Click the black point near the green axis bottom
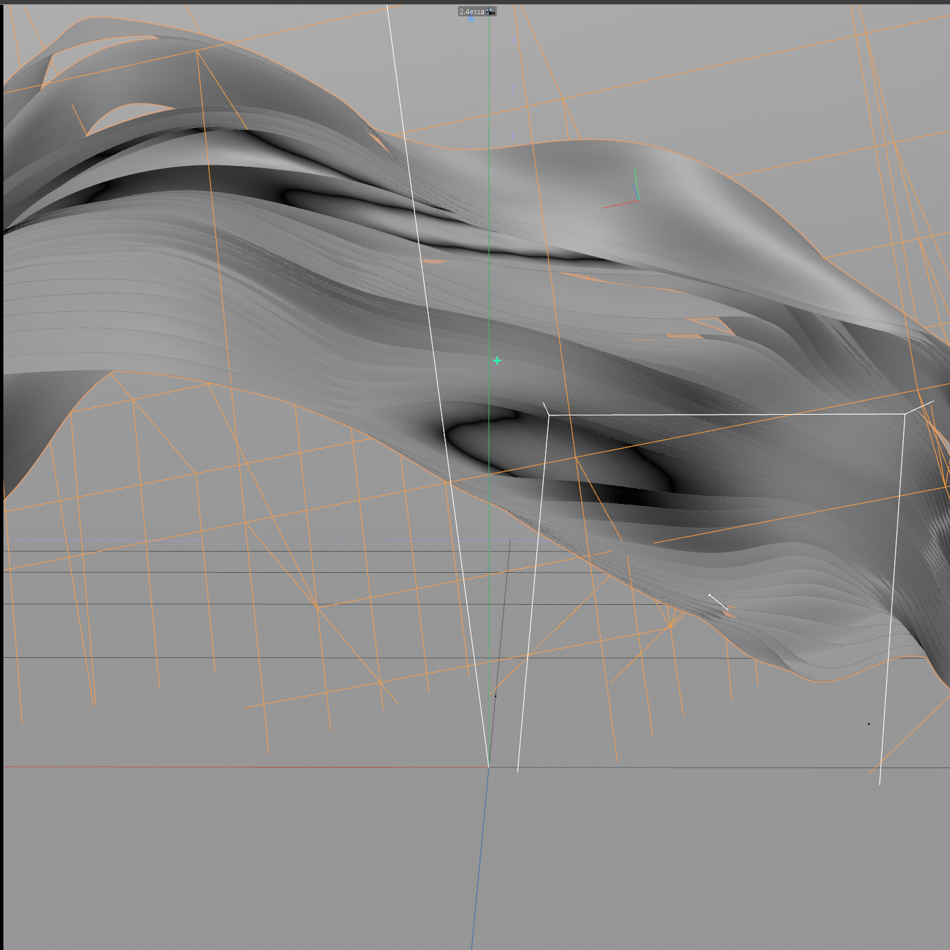The image size is (950, 950). (x=495, y=696)
